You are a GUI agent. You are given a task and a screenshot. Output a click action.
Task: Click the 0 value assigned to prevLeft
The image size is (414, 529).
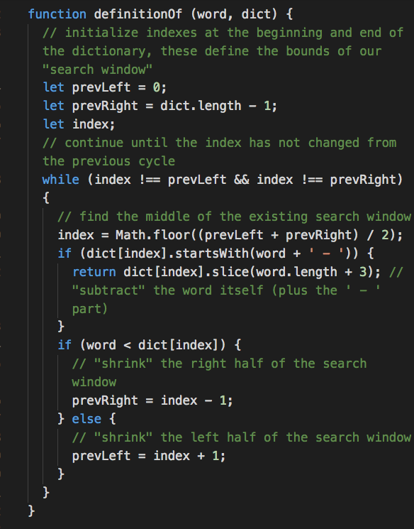[x=156, y=88]
